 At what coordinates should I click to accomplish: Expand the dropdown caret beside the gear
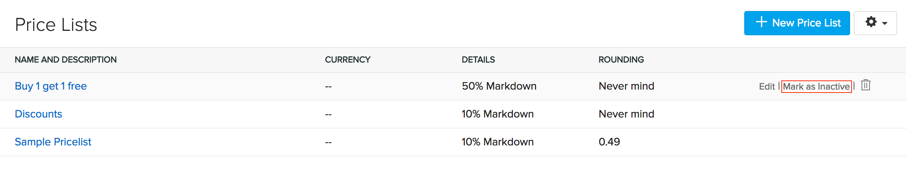point(885,23)
